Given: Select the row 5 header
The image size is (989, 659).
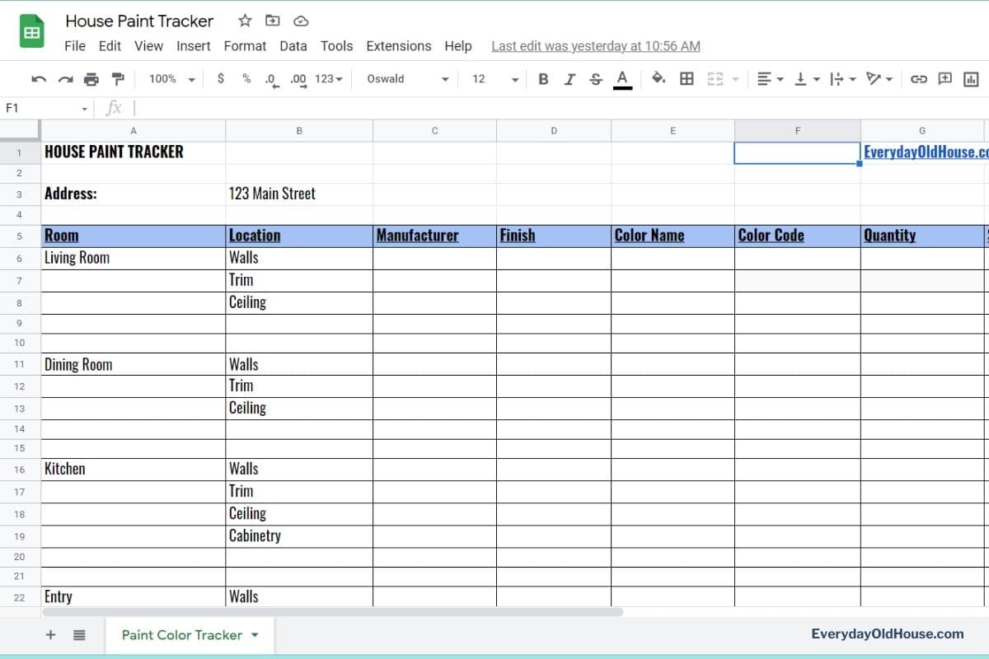Looking at the screenshot, I should tap(20, 236).
